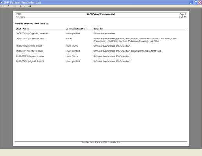The width and height of the screenshot is (202, 156).
Task: Go to the first page of the report
Action: (1, 6)
